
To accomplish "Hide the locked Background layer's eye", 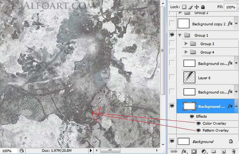I will (172, 141).
